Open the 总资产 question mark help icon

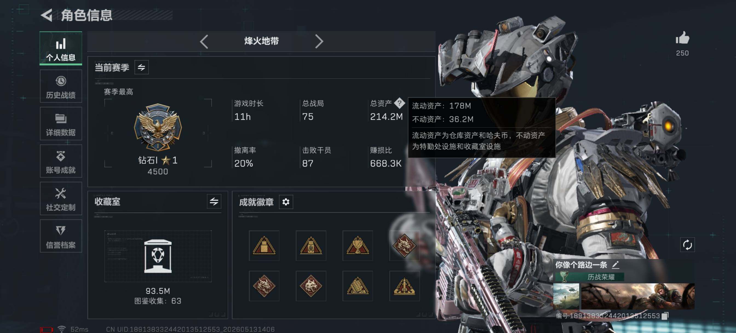399,103
